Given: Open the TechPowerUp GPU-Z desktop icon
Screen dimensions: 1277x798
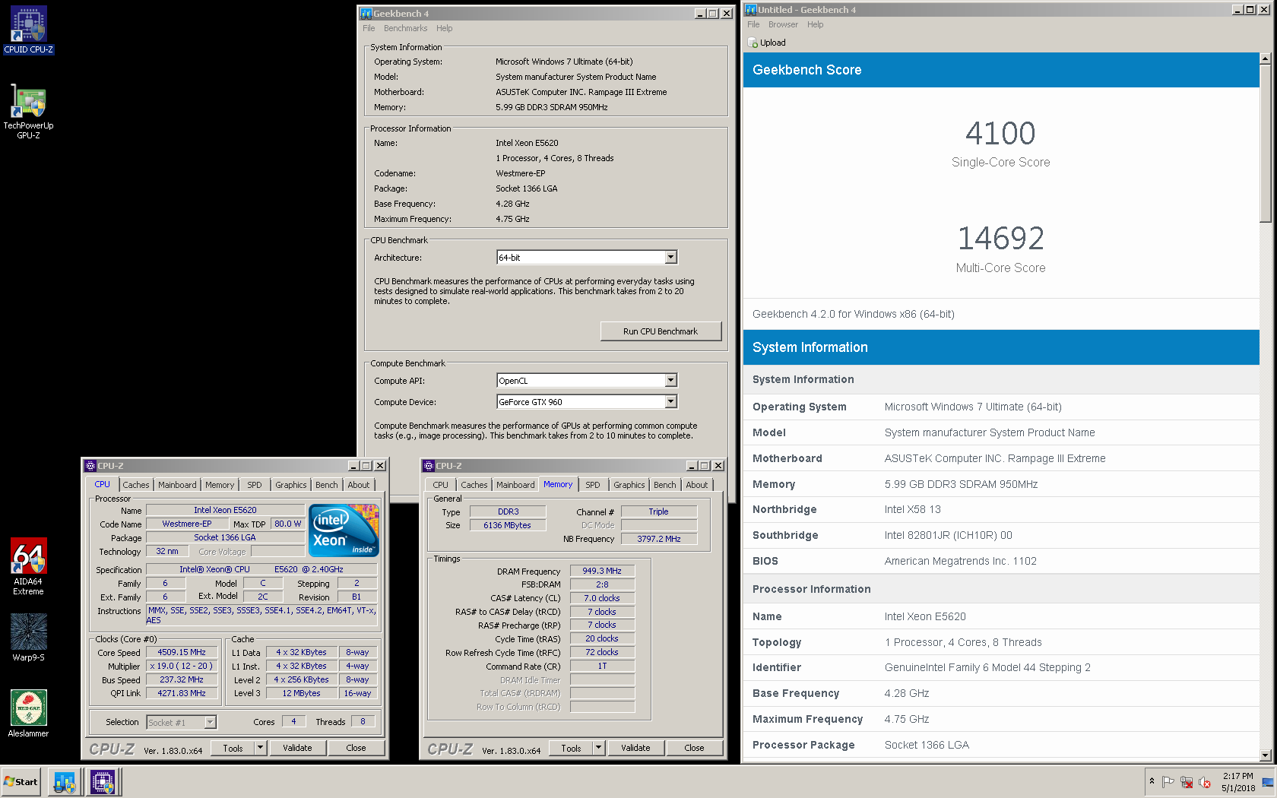Looking at the screenshot, I should pyautogui.click(x=28, y=111).
